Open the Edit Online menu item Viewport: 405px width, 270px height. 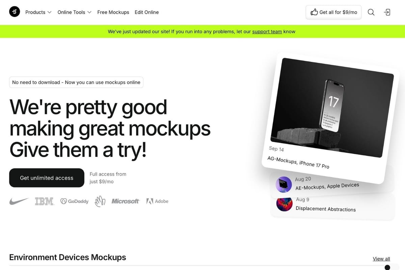[x=146, y=12]
